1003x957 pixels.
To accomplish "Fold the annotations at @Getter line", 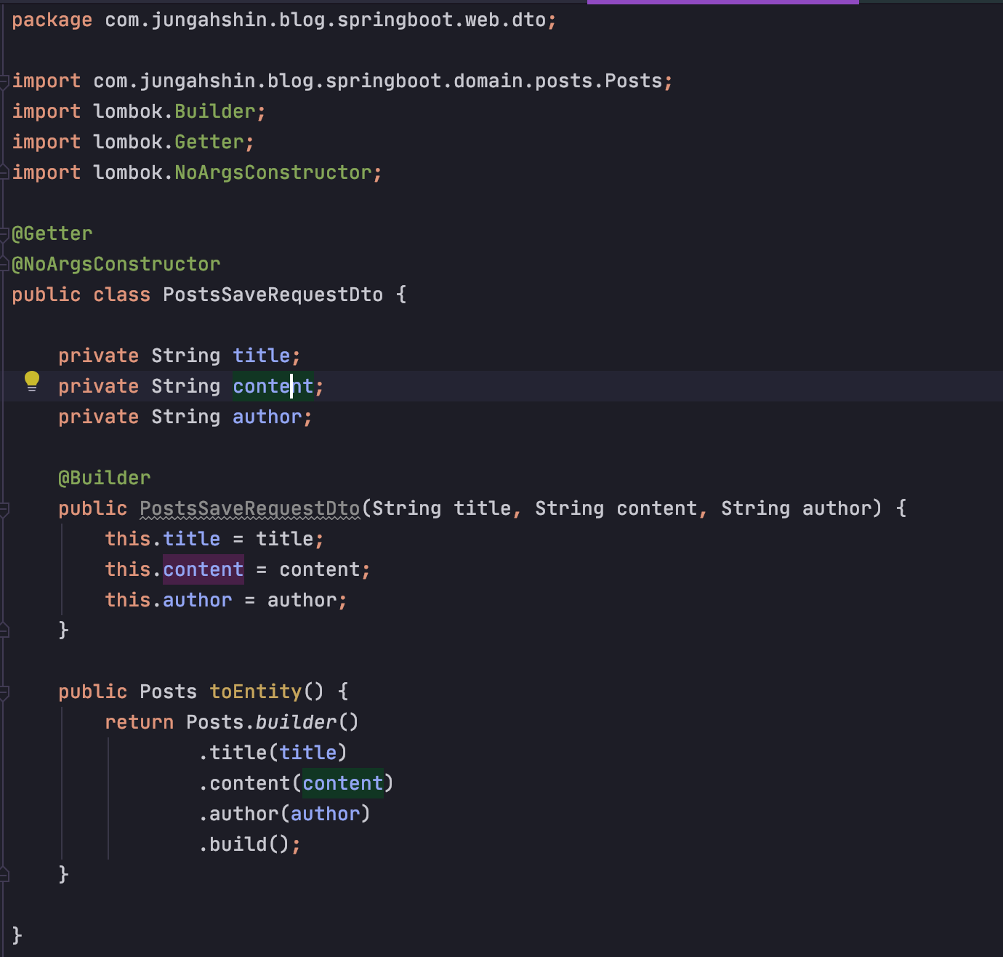I will click(4, 234).
